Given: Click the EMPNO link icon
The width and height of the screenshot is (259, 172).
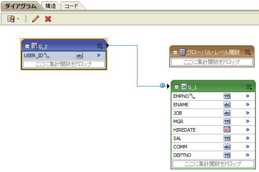Looking at the screenshot, I should (192, 96).
